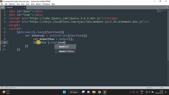The width and height of the screenshot is (169, 95).
Task: Choose 'momentNow' from autocomplete popup
Action: (65, 51)
